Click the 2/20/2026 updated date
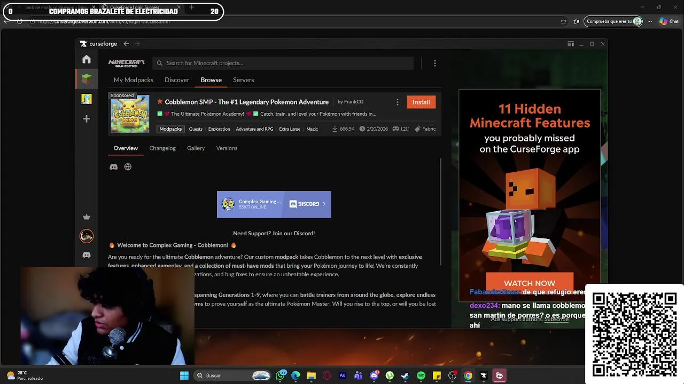684x384 pixels. coord(374,129)
